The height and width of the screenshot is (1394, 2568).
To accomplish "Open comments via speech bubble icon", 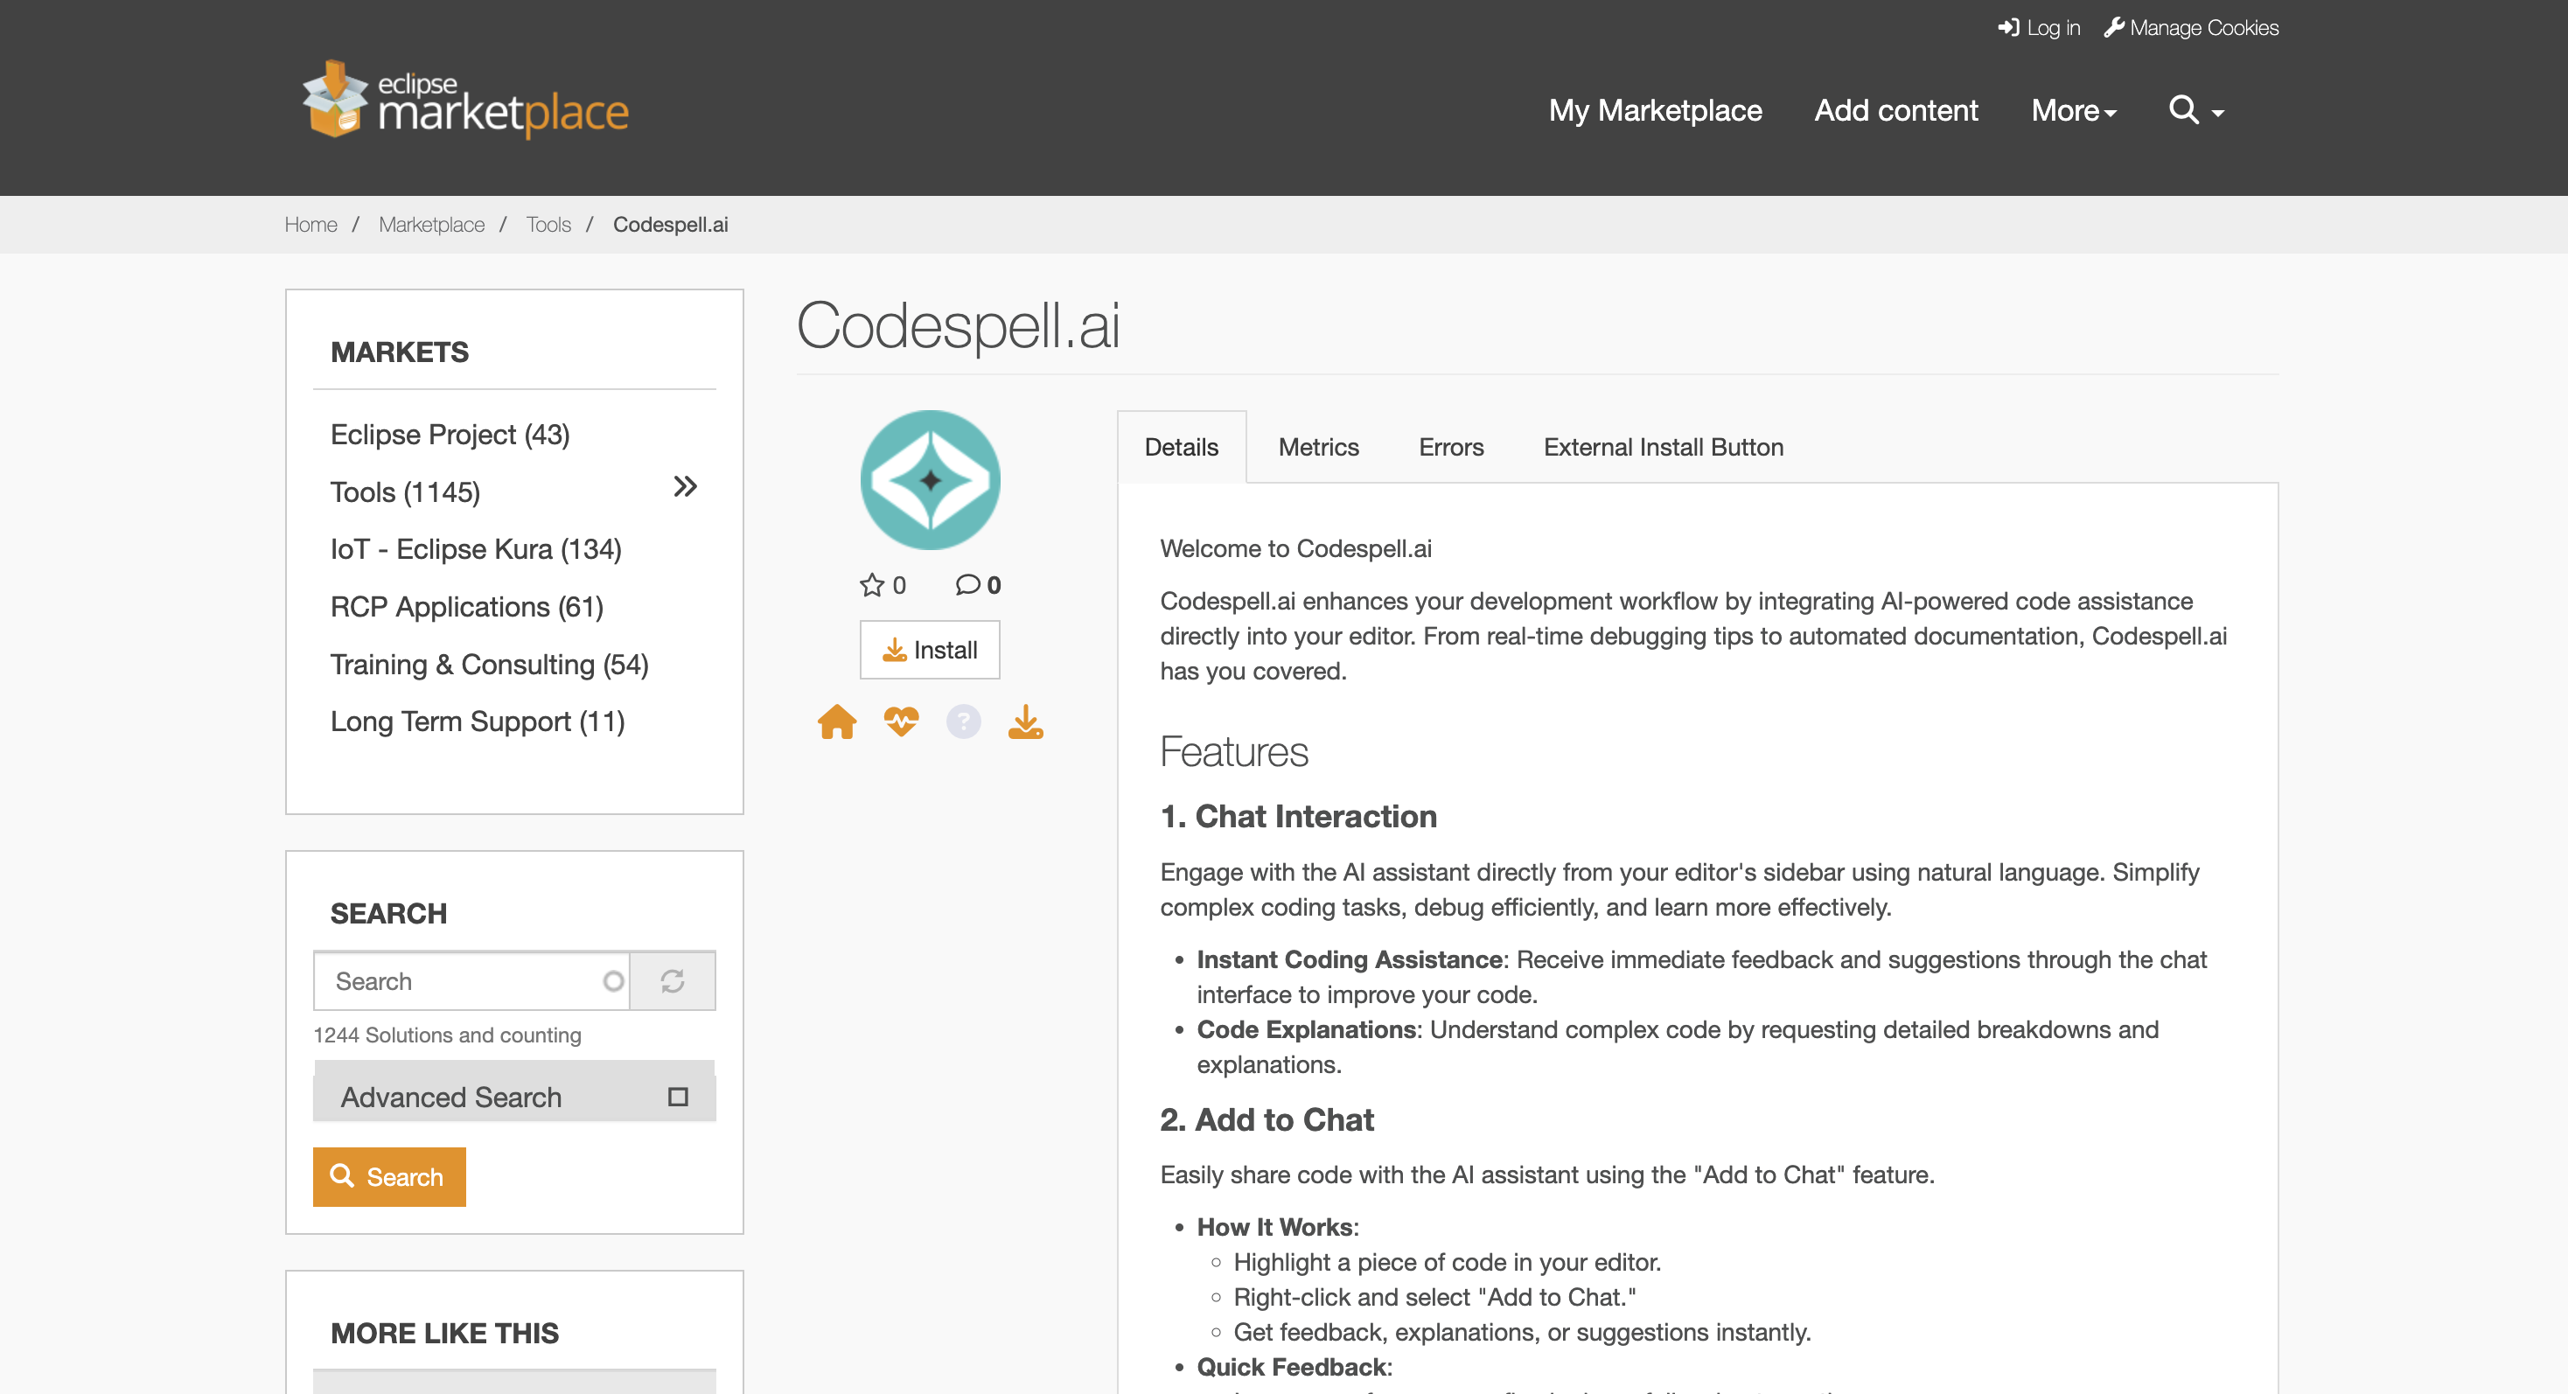I will [967, 585].
